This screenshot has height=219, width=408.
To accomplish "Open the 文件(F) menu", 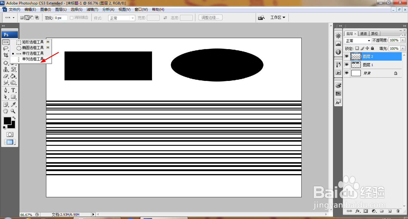I will [x=15, y=10].
